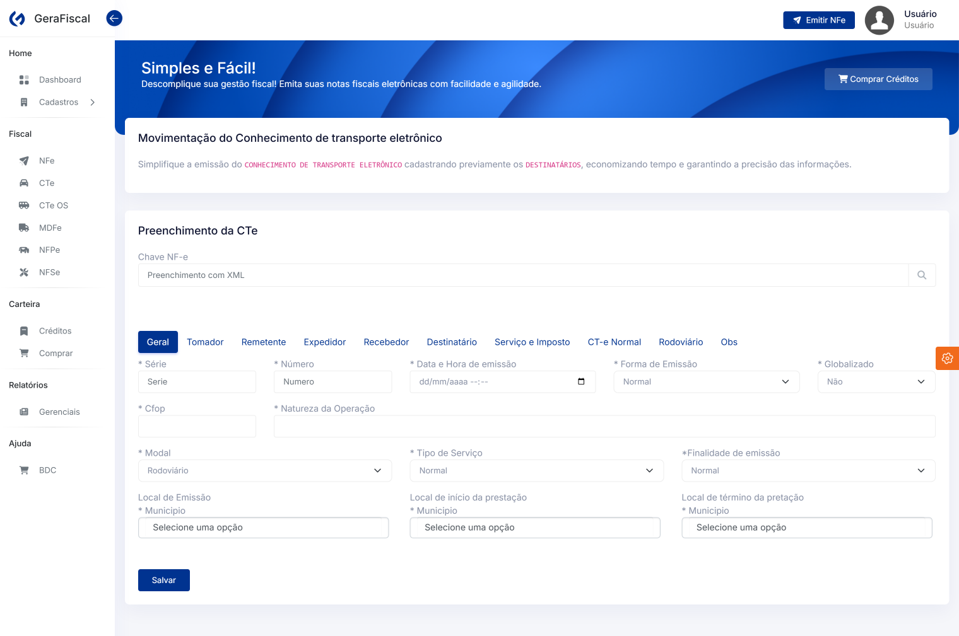
Task: Switch to the Tomador tab
Action: (x=205, y=342)
